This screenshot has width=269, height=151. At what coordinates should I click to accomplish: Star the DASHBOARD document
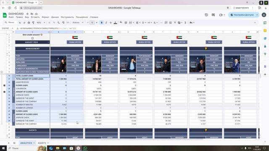coord(27,14)
